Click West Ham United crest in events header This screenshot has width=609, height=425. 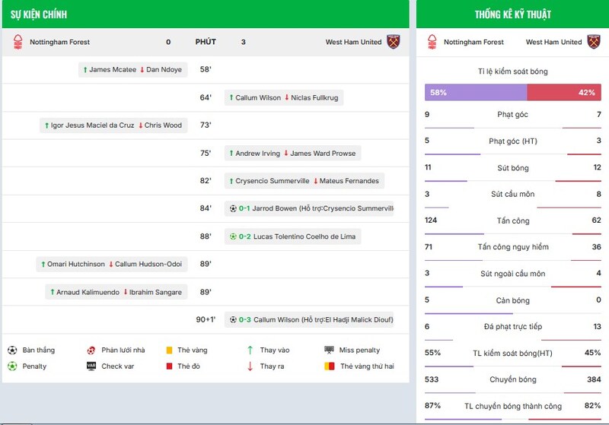tap(393, 42)
